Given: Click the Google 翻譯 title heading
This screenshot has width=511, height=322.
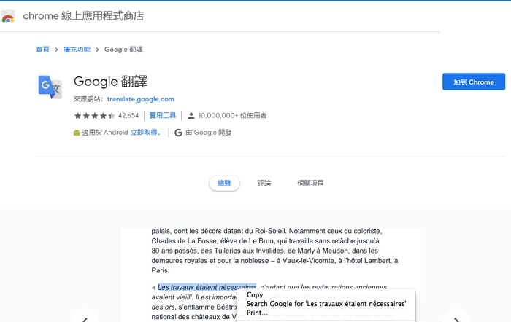Looking at the screenshot, I should (x=110, y=82).
